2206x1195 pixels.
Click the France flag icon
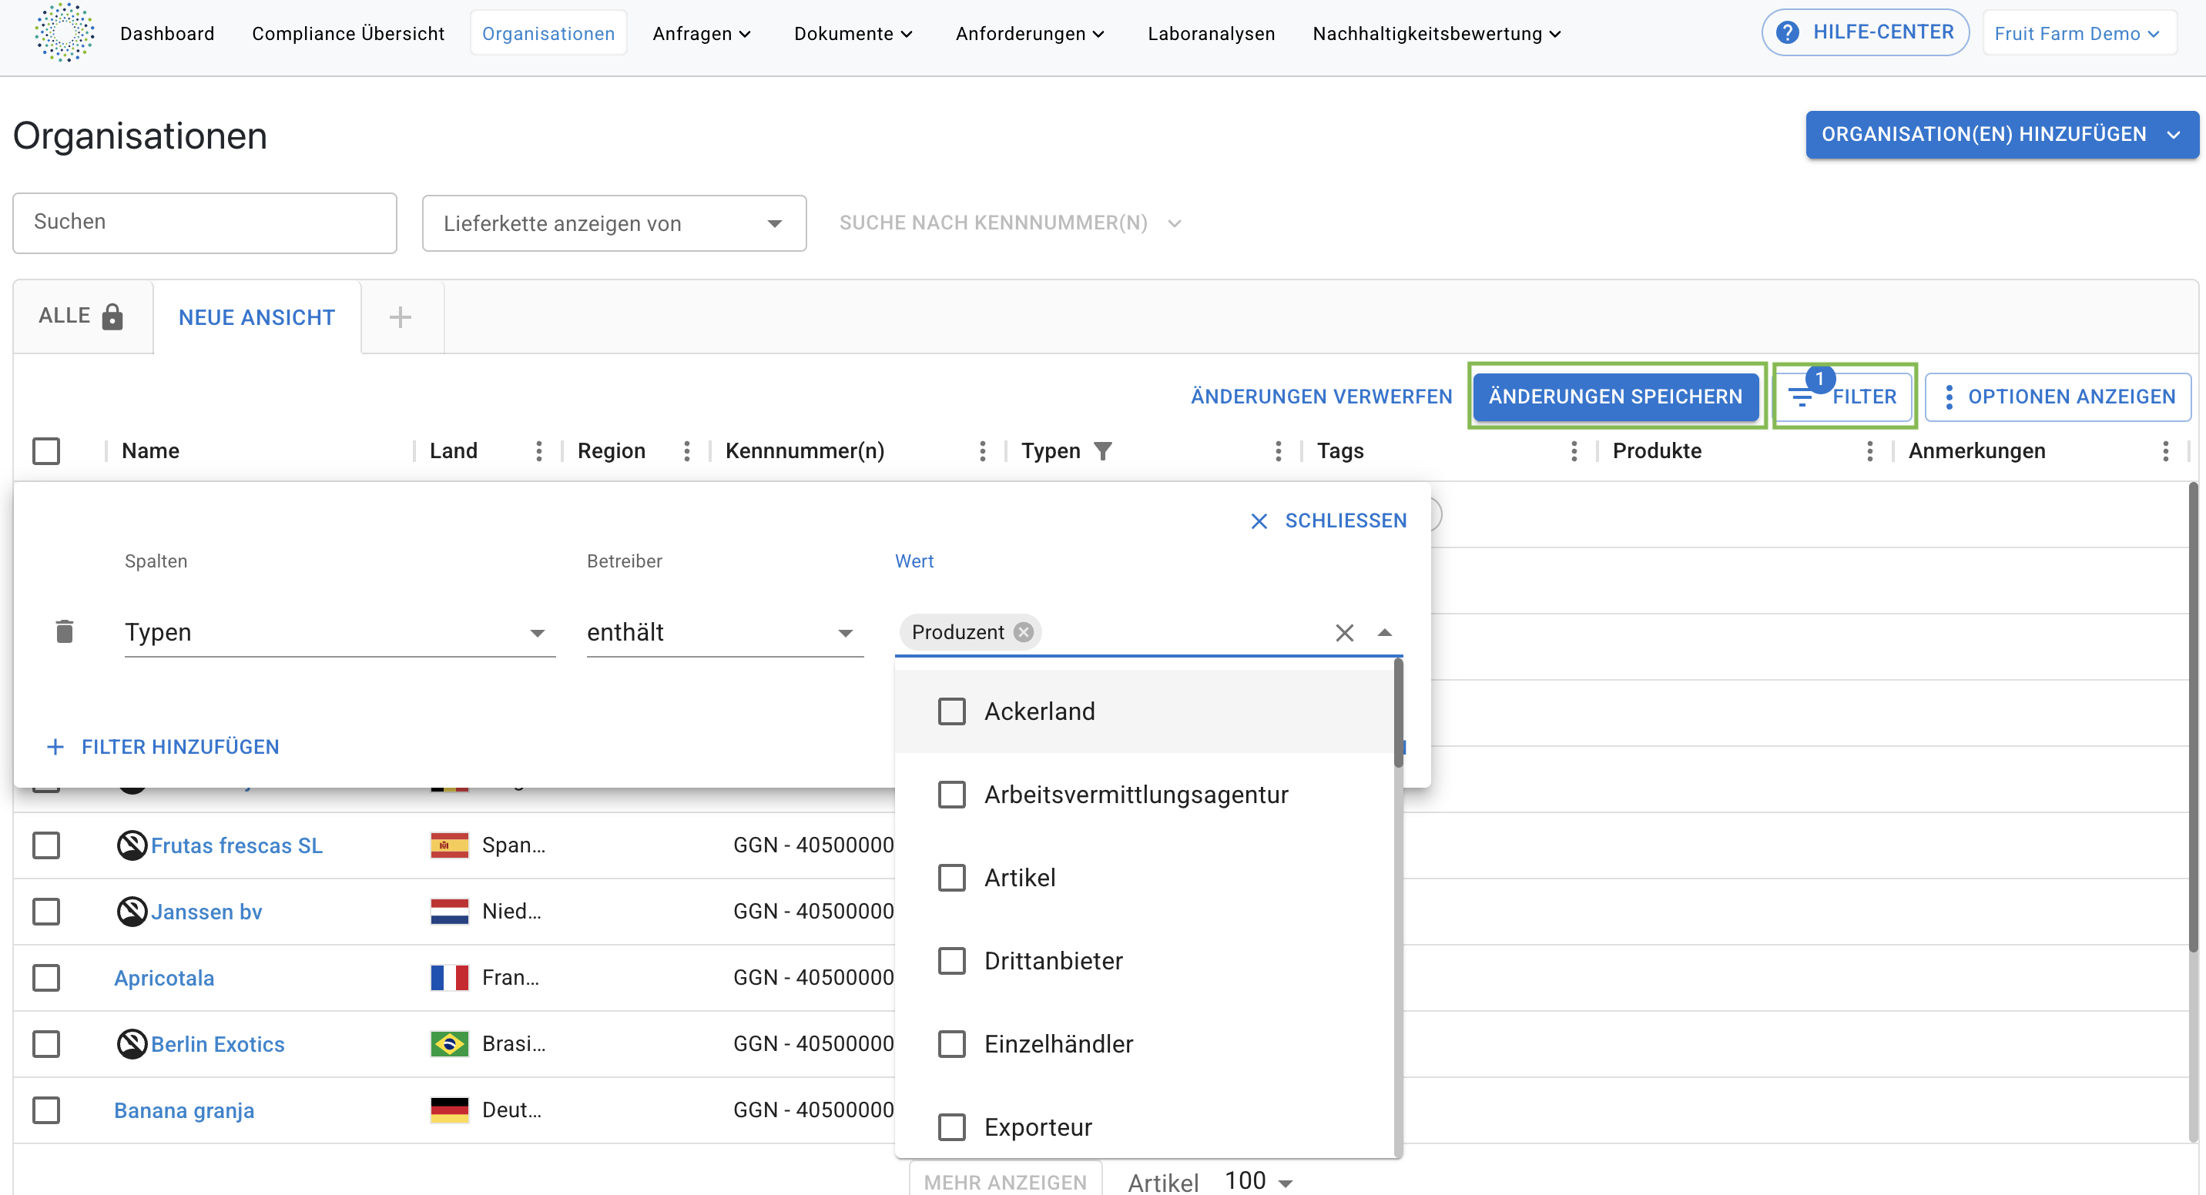[x=450, y=978]
